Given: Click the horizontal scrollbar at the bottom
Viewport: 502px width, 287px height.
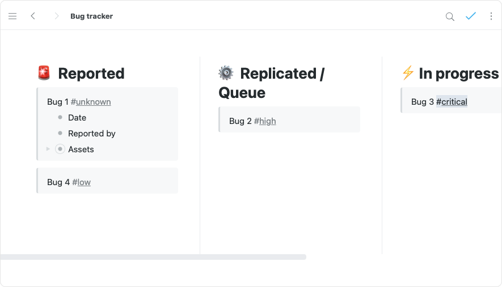Looking at the screenshot, I should pyautogui.click(x=153, y=257).
